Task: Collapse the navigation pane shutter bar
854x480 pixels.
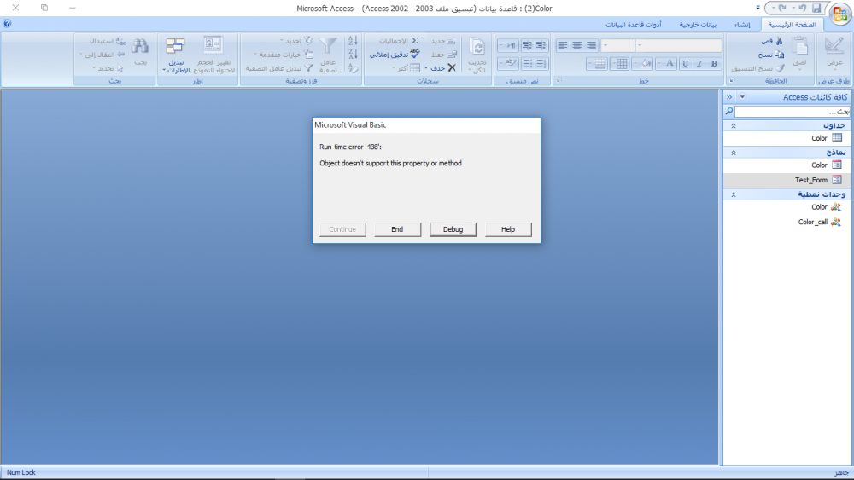Action: coord(729,96)
